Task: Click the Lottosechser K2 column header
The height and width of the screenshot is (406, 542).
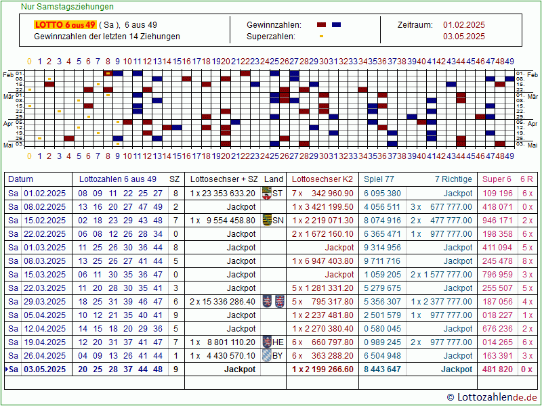Action: (x=322, y=179)
